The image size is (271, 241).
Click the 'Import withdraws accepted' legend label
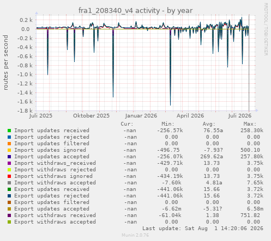[x=55, y=183]
